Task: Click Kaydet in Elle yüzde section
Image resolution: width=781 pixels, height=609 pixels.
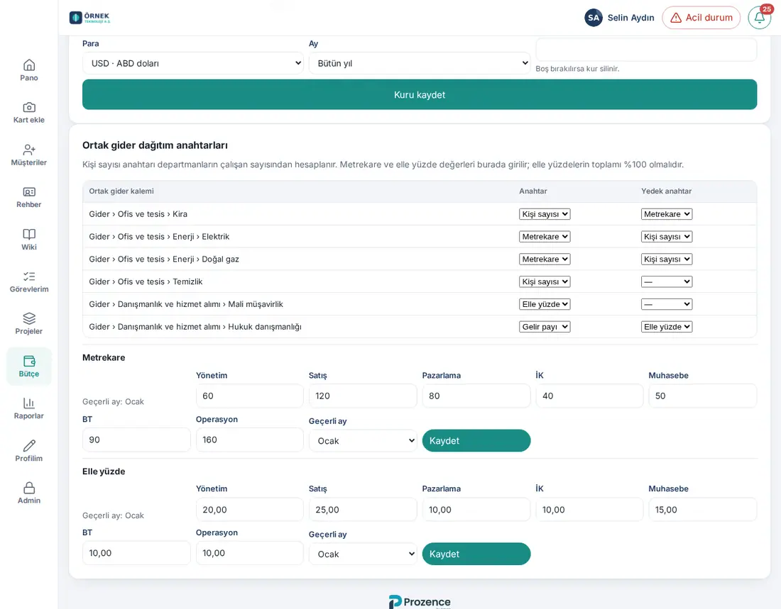Action: click(x=476, y=554)
